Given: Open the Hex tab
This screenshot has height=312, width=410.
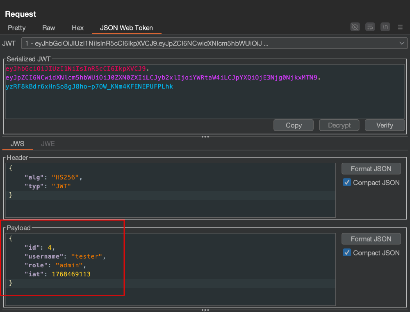Looking at the screenshot, I should (x=77, y=28).
